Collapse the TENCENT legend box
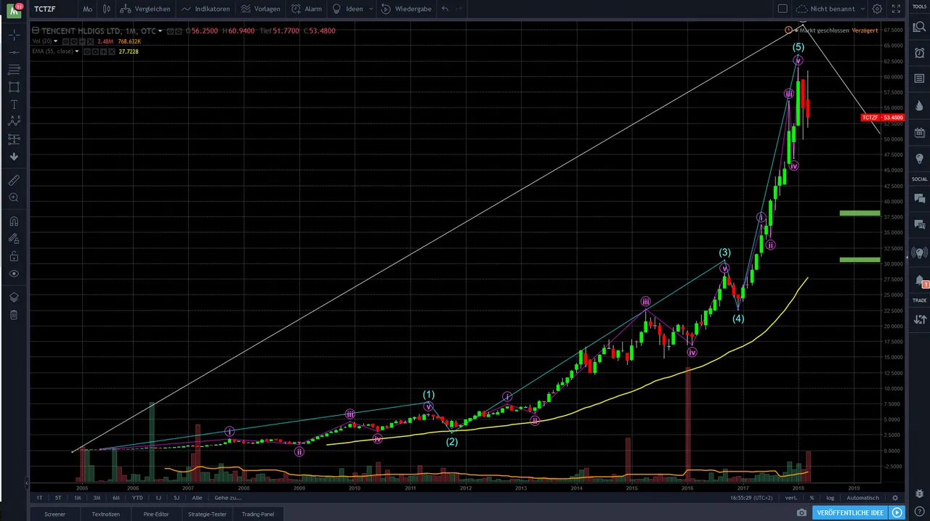Viewport: 930px width, 521px height. coord(35,30)
